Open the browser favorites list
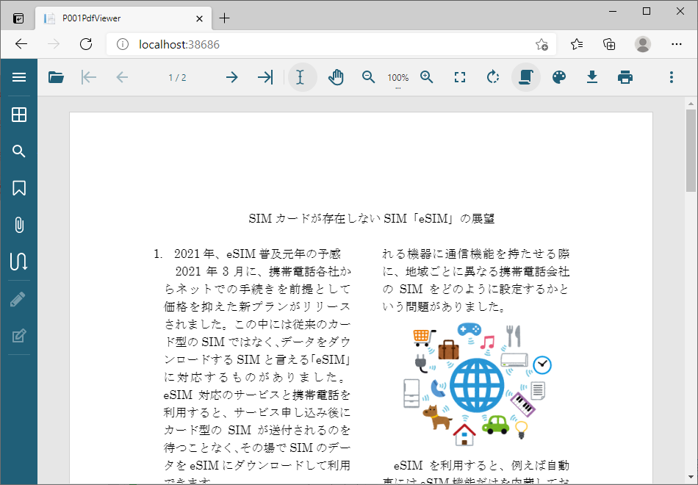This screenshot has width=698, height=485. [577, 44]
